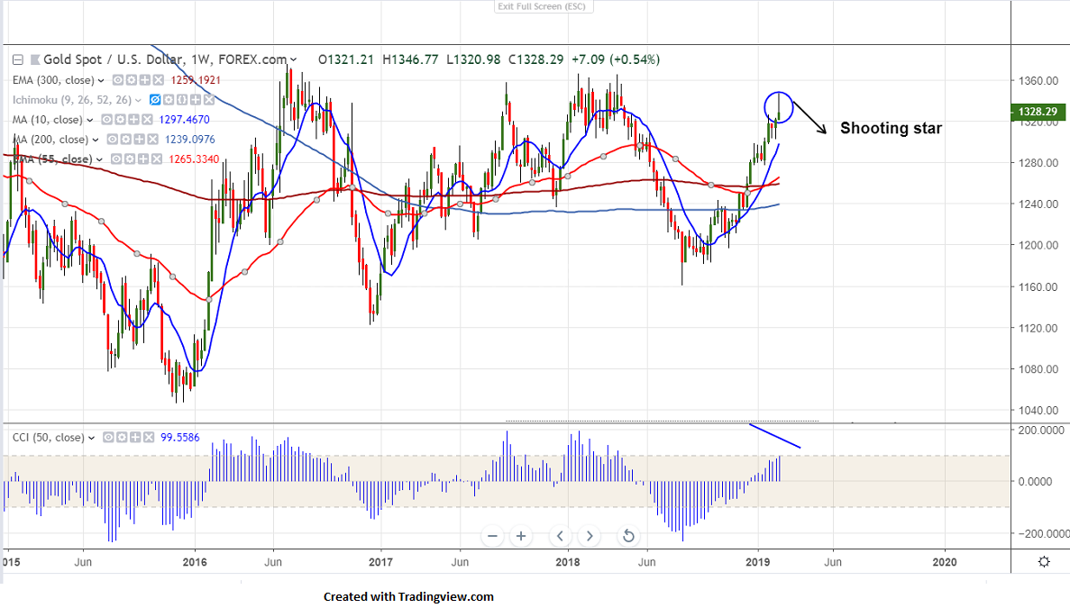The image size is (1070, 608).
Task: Open settings for EMA (300, close)
Action: click(x=131, y=80)
